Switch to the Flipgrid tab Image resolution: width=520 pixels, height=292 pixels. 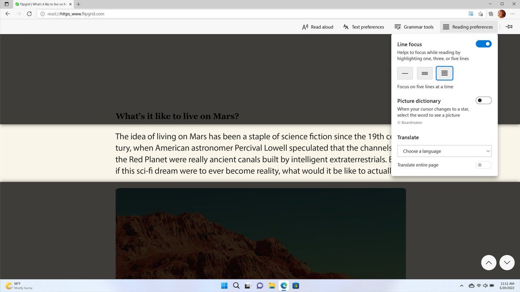[x=41, y=4]
